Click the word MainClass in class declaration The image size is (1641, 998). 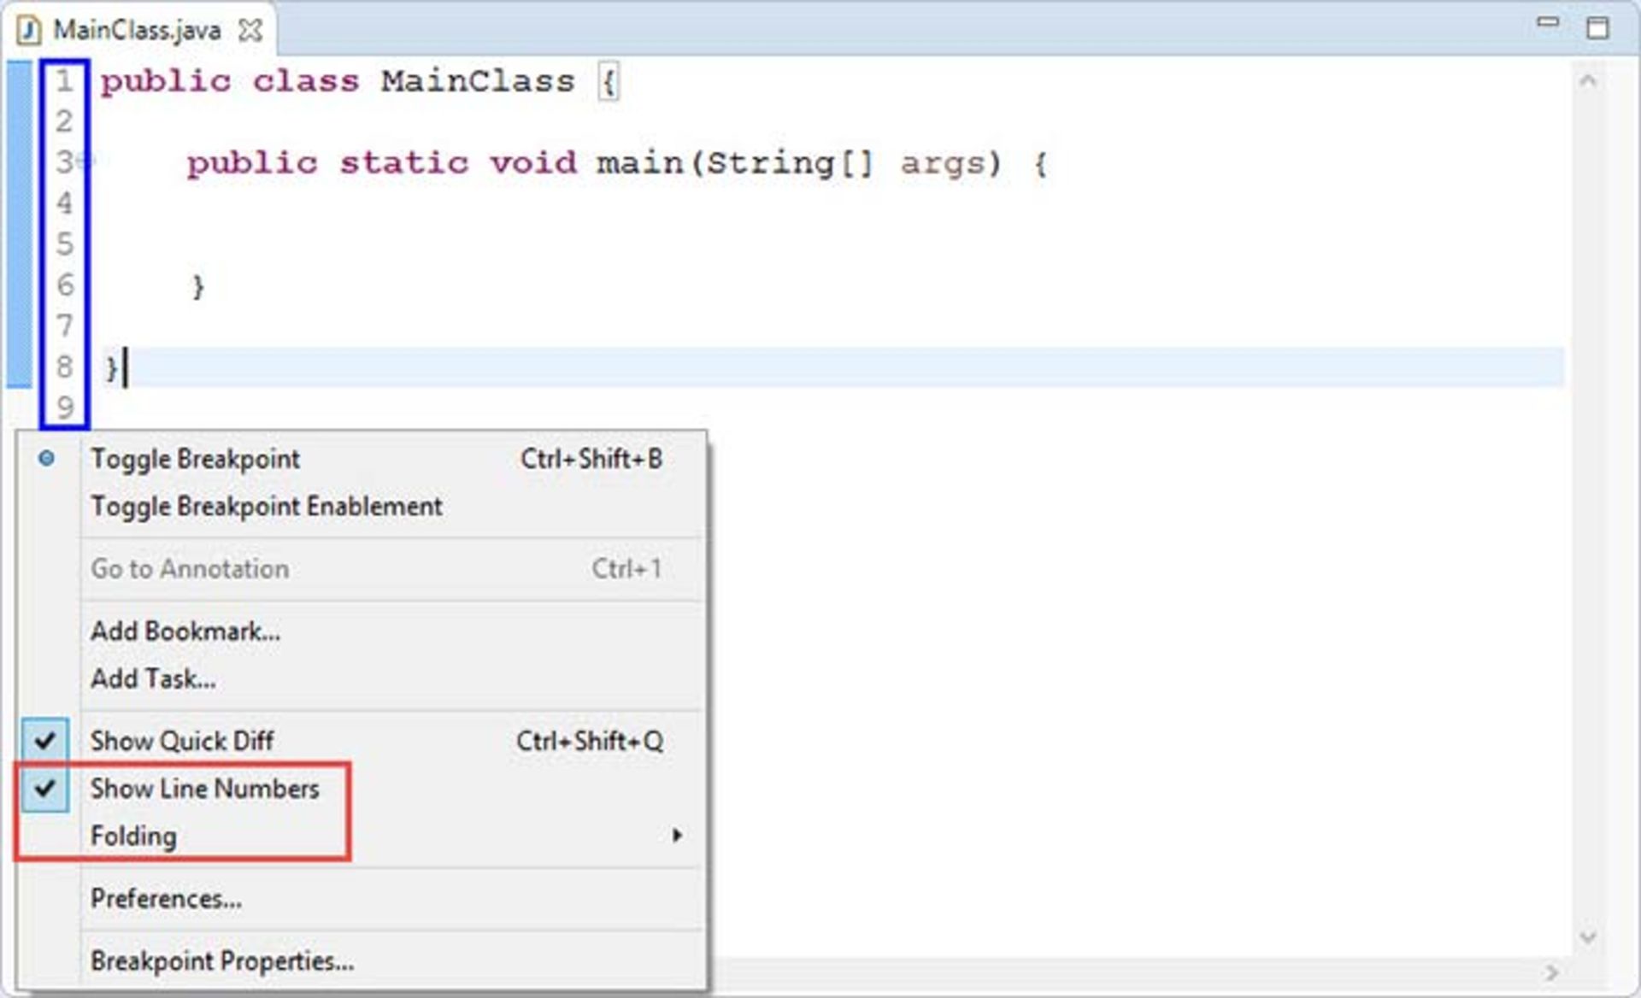[478, 82]
